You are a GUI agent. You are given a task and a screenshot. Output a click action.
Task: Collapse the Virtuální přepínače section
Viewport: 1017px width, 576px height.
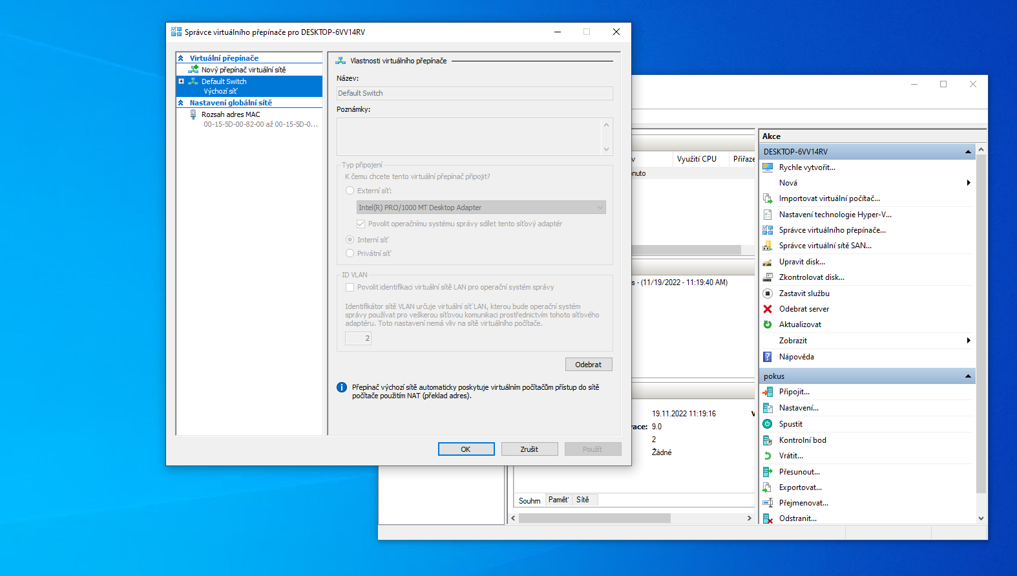(181, 58)
